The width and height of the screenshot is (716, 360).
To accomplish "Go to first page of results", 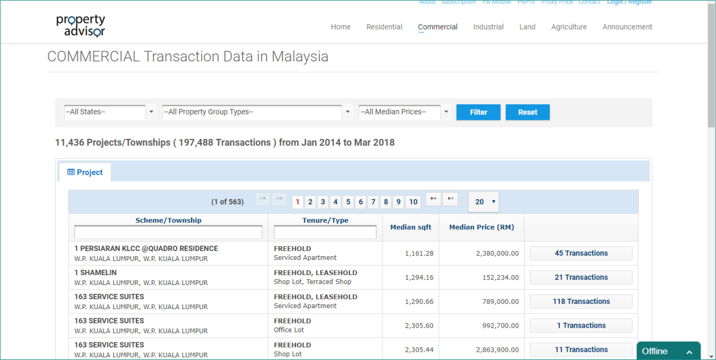I will 263,199.
